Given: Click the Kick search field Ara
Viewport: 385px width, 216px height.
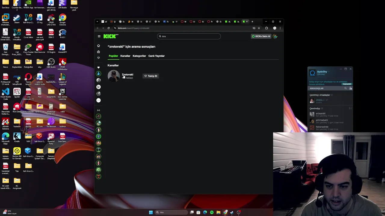Looking at the screenshot, I should click(189, 36).
